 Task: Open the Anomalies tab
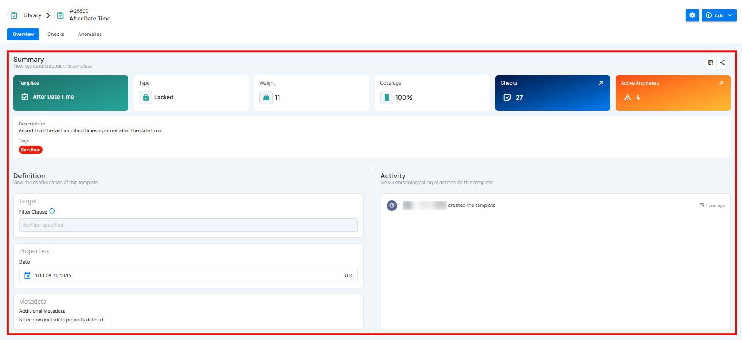point(90,34)
